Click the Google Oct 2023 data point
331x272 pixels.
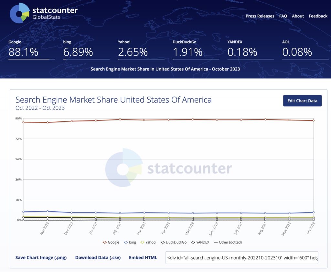coord(314,120)
